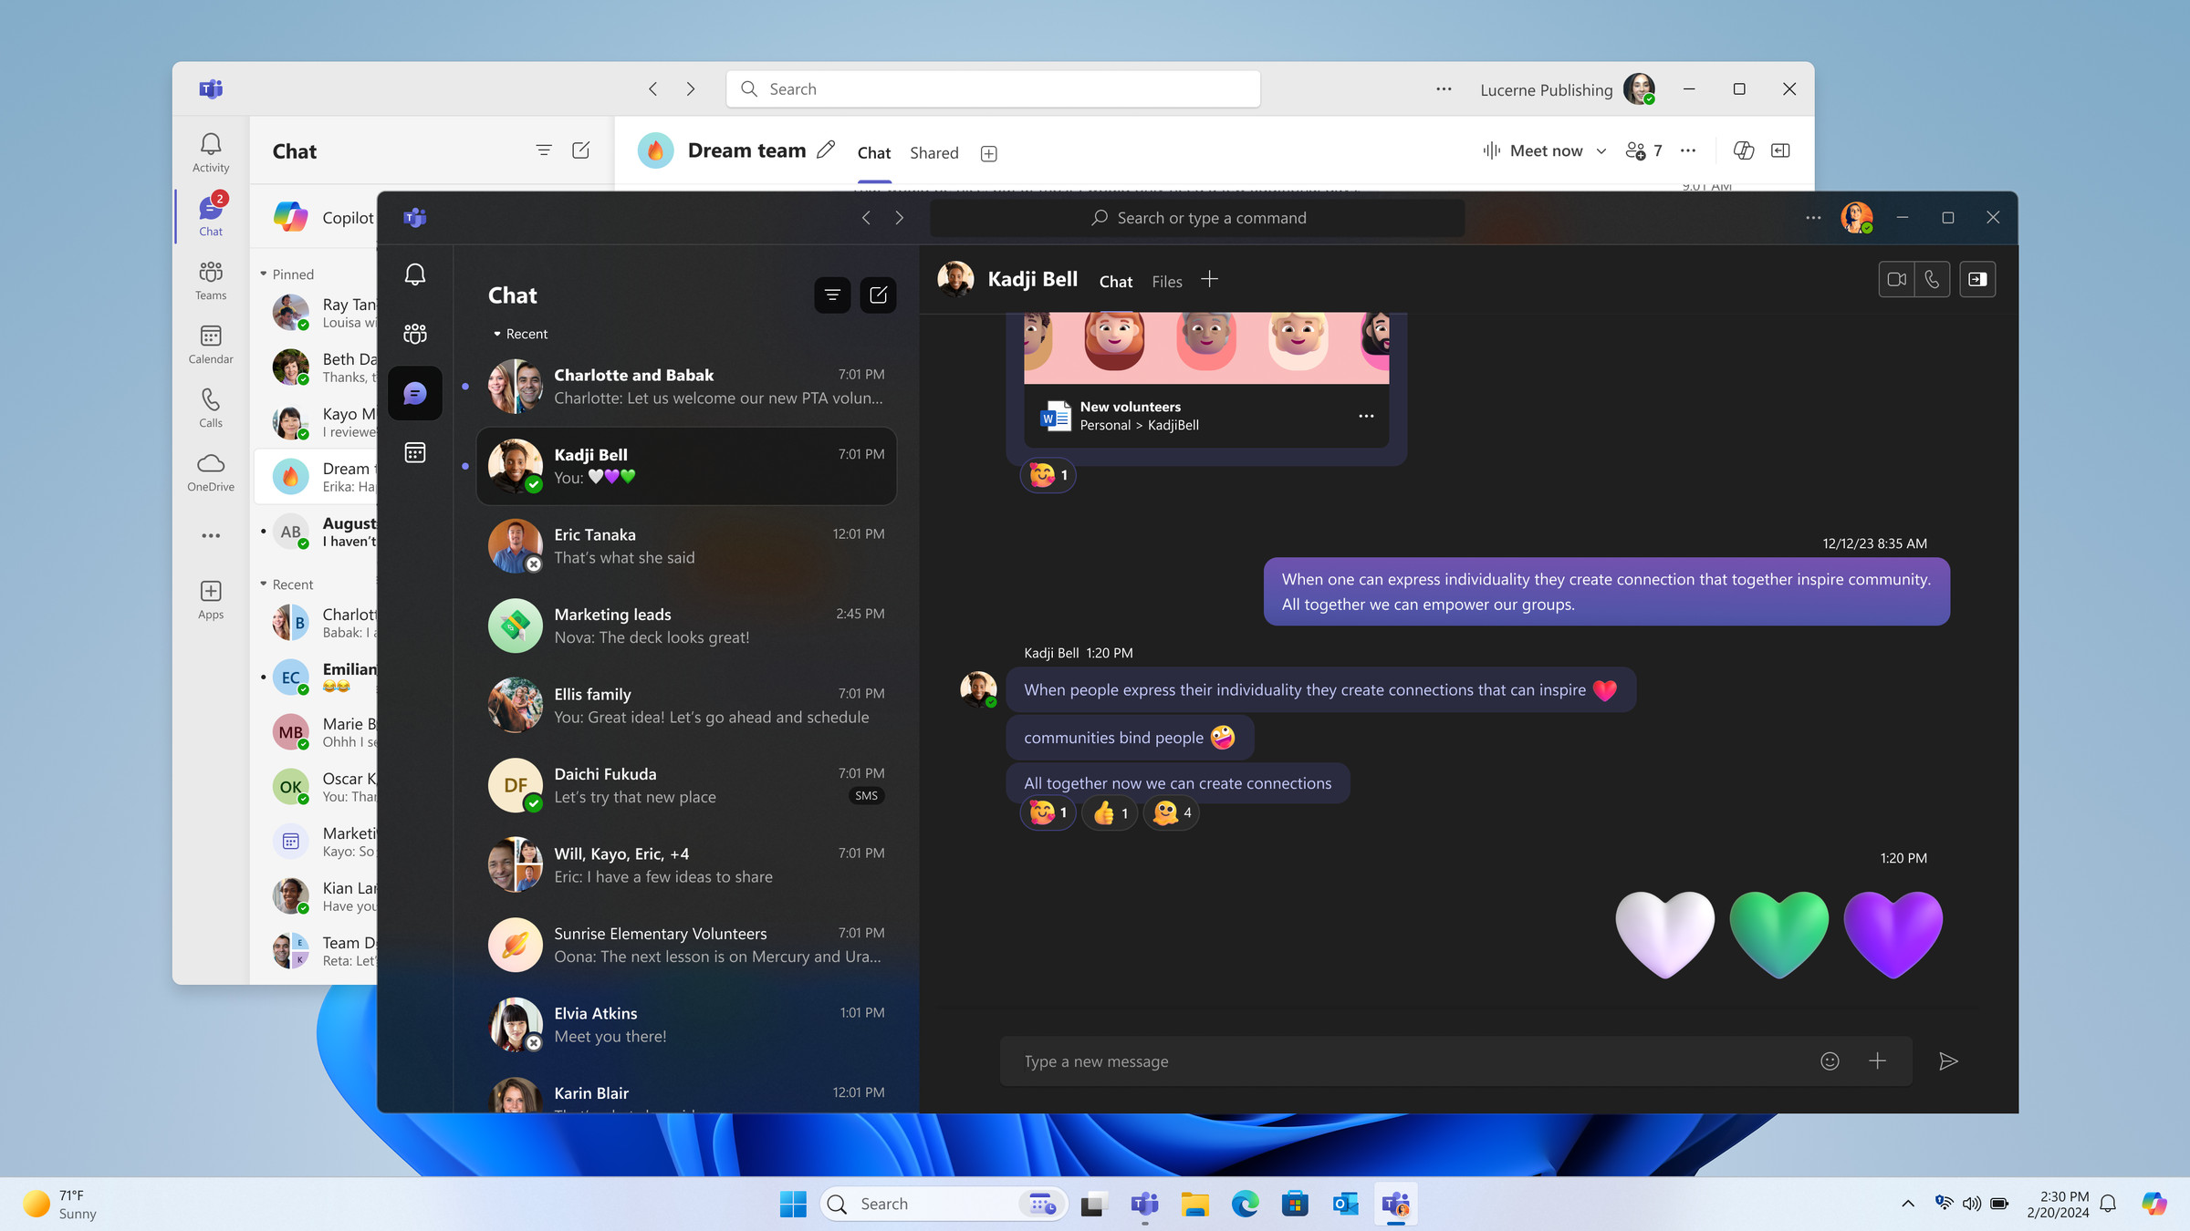Open Outlook from the taskbar
Image resolution: width=2190 pixels, height=1231 pixels.
tap(1344, 1204)
